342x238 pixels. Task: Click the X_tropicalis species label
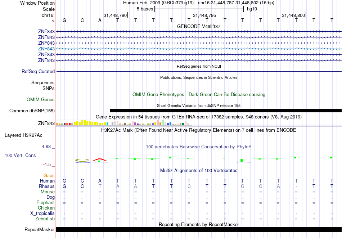(42, 214)
